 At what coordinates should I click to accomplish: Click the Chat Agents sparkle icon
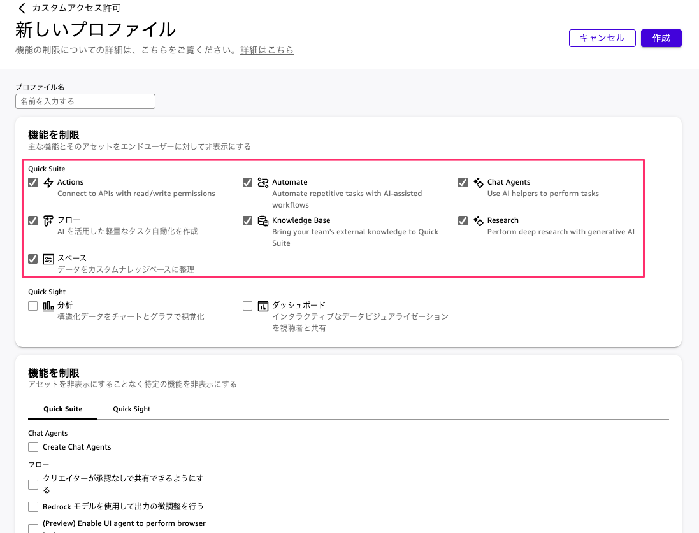[x=478, y=183]
